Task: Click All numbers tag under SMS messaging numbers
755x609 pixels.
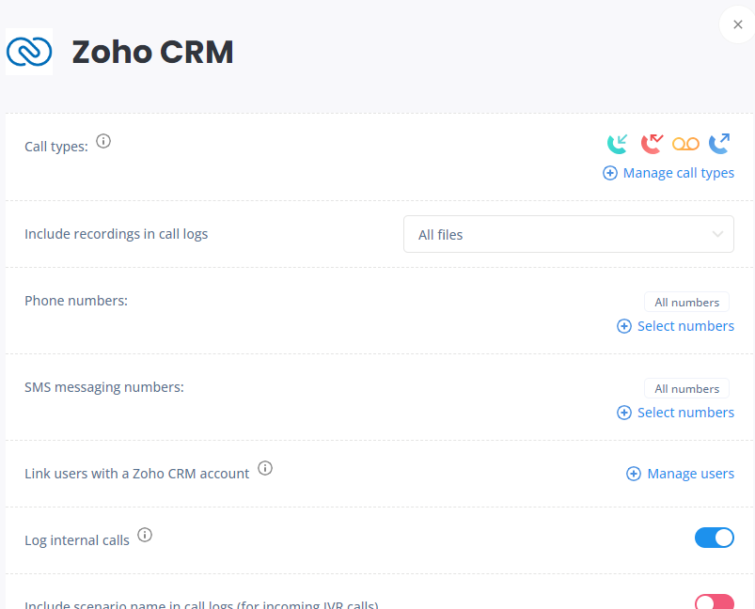Action: coord(686,388)
